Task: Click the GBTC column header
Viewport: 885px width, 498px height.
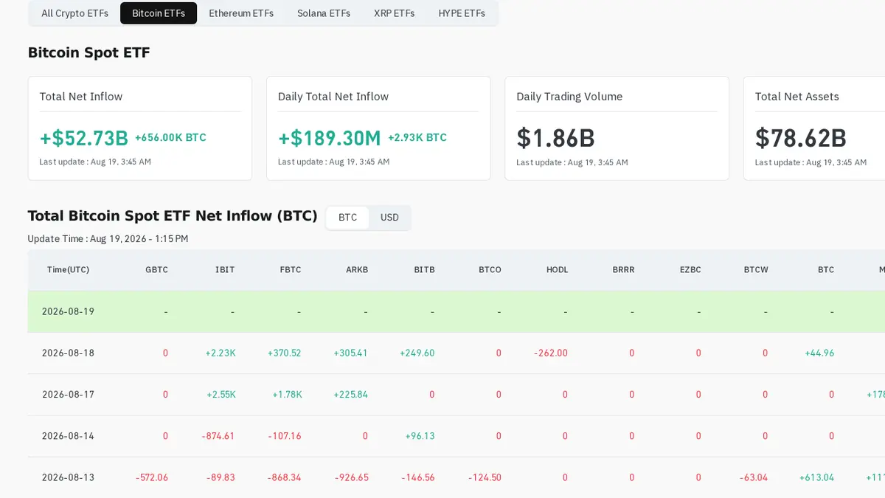Action: (x=156, y=270)
